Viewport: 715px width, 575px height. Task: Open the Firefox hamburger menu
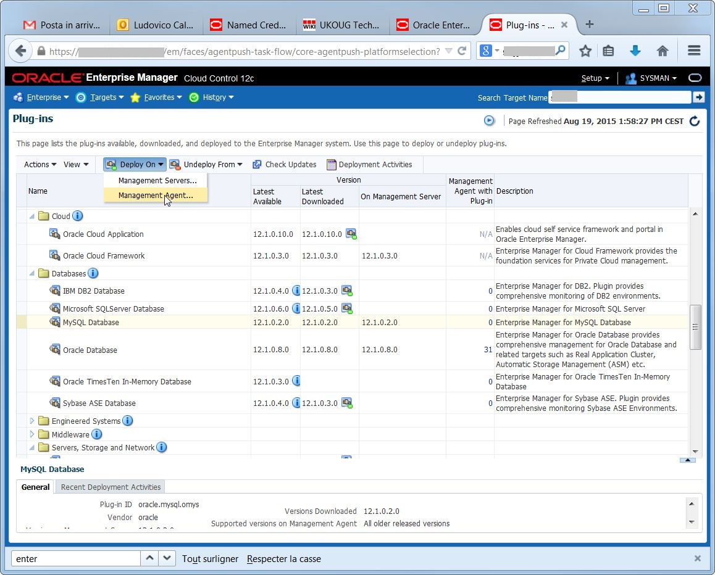694,51
